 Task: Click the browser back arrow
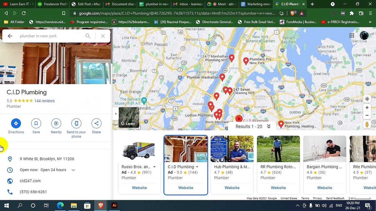click(x=6, y=13)
